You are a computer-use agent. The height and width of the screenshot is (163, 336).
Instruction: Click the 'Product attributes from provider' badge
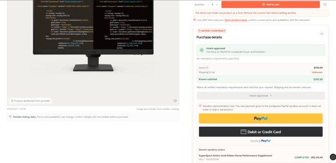click(x=30, y=100)
